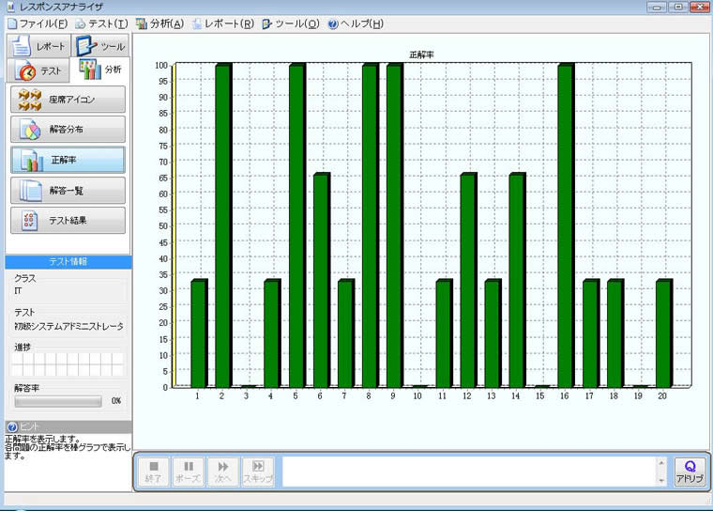Click the class value IT
The height and width of the screenshot is (511, 713).
click(x=18, y=290)
